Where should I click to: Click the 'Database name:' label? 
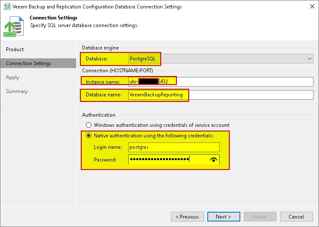pyautogui.click(x=104, y=95)
